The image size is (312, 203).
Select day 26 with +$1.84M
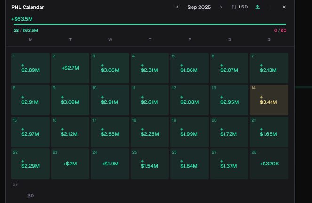(x=190, y=164)
